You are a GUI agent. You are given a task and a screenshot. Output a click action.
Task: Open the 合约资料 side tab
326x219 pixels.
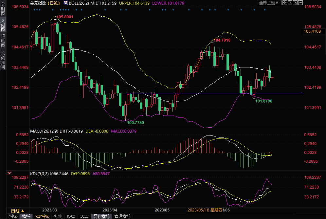pyautogui.click(x=3, y=60)
